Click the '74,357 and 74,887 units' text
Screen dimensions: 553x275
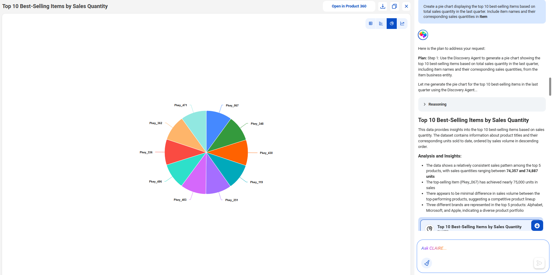click(482, 174)
